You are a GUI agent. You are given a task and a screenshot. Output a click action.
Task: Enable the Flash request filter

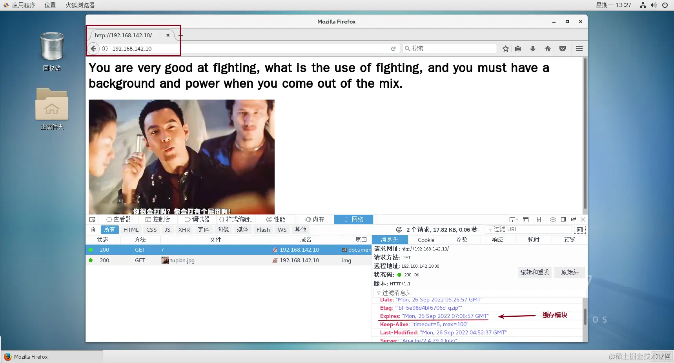pos(263,230)
